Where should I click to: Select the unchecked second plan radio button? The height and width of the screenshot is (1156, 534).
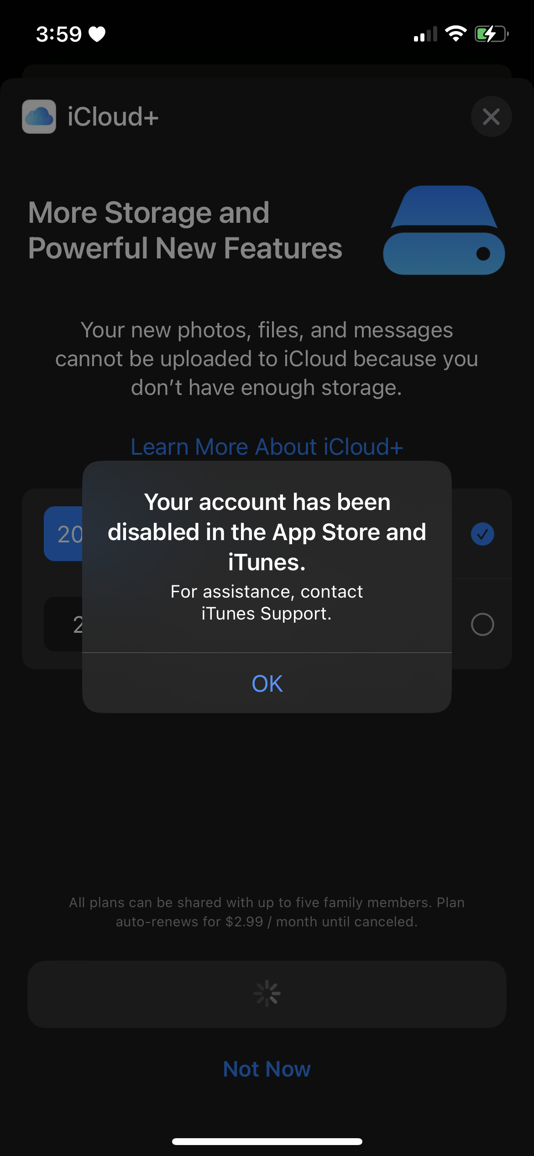click(x=482, y=624)
